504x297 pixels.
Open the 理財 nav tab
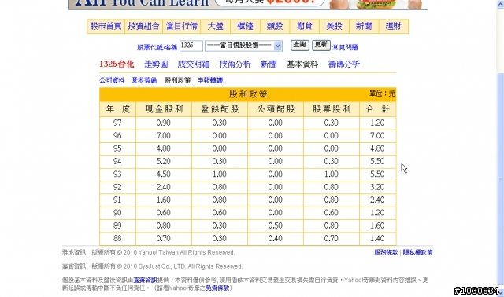pos(394,26)
